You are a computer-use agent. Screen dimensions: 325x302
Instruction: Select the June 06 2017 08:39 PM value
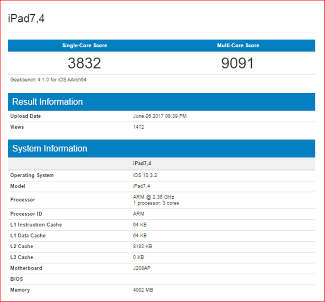160,116
